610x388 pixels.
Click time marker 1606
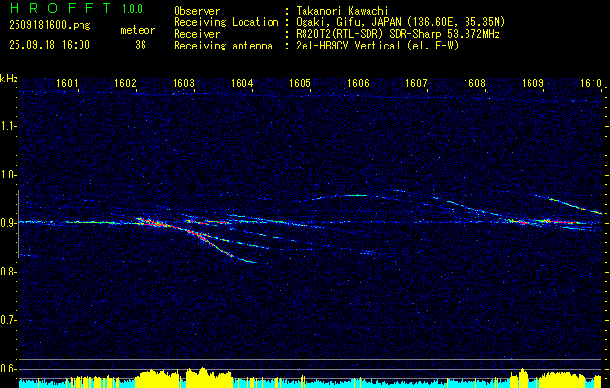pyautogui.click(x=358, y=83)
